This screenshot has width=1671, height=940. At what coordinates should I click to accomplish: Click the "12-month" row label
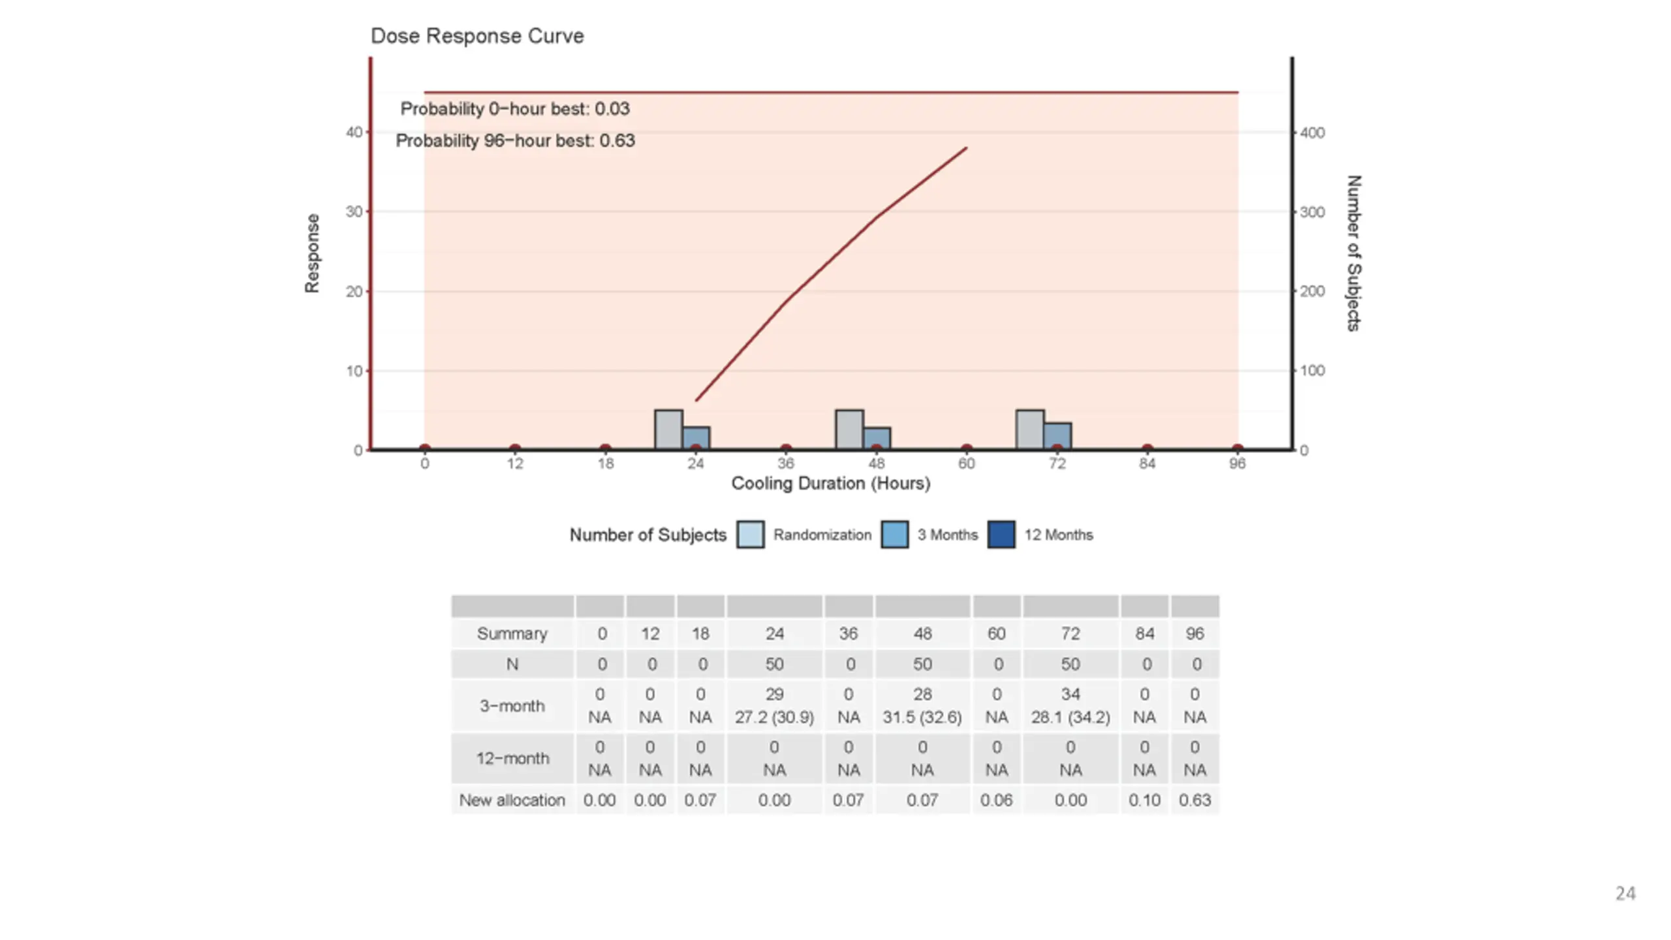(512, 759)
